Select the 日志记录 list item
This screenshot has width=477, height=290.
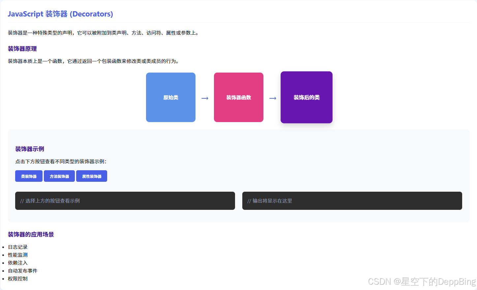(17, 247)
